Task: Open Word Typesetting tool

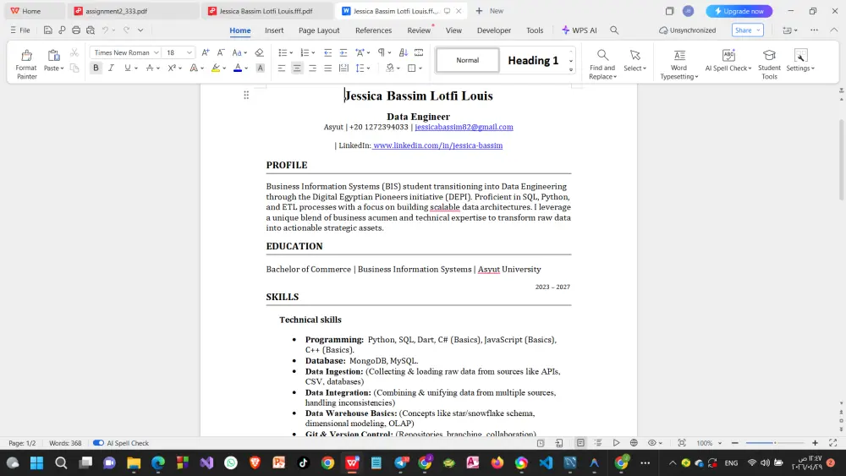Action: coord(678,63)
